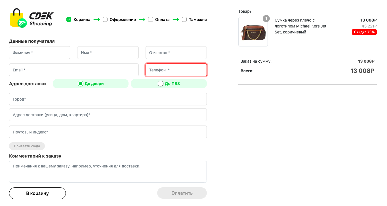Click the item quantity badge on the bag
The width and height of the screenshot is (387, 206).
coord(266,19)
